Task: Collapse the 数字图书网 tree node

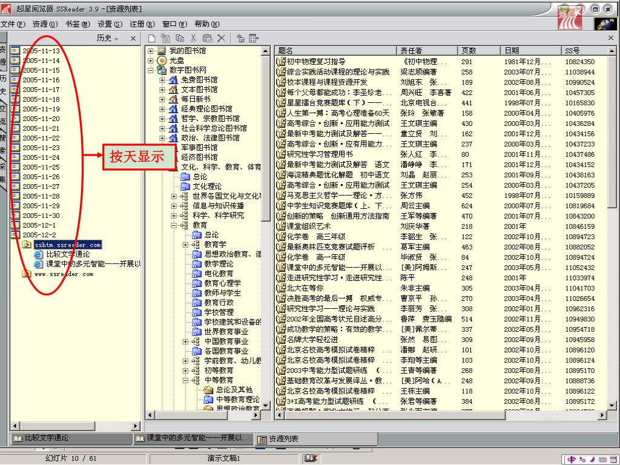Action: 150,70
